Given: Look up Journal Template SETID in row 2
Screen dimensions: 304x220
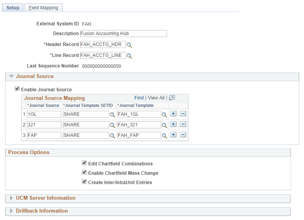Looking at the screenshot, I should coord(112,125).
